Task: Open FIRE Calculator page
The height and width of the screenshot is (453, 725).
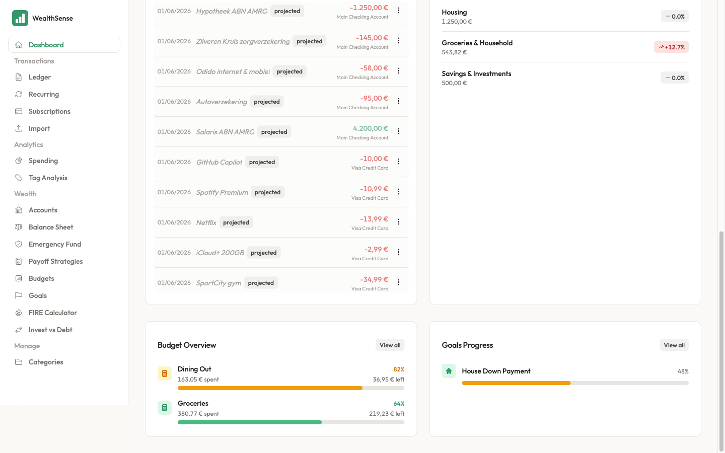Action: pyautogui.click(x=64, y=313)
